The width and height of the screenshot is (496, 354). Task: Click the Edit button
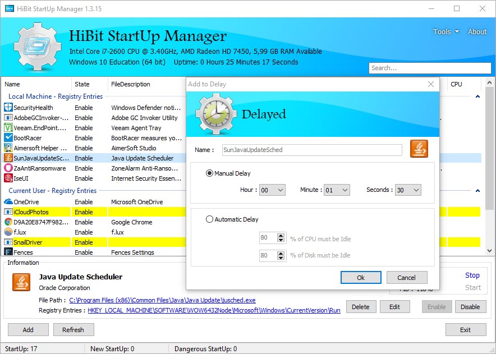(x=394, y=306)
